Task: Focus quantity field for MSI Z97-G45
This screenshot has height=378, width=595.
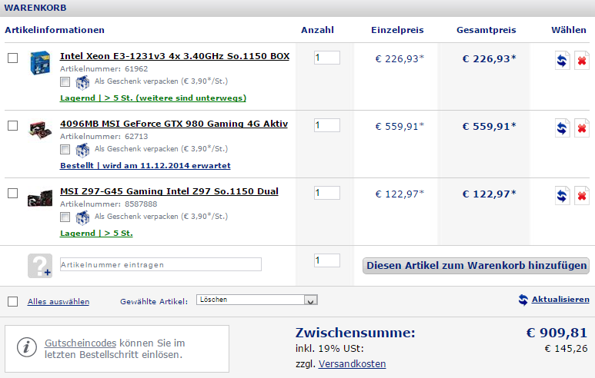Action: 326,193
